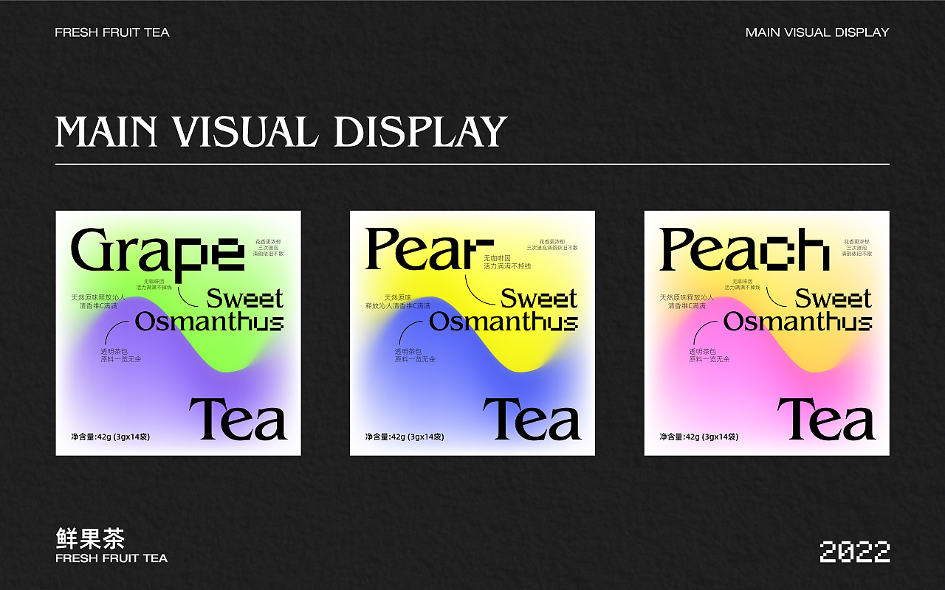This screenshot has height=590, width=945.
Task: Click '透明茶包 原料一览无余' on the Peach card
Action: (709, 355)
